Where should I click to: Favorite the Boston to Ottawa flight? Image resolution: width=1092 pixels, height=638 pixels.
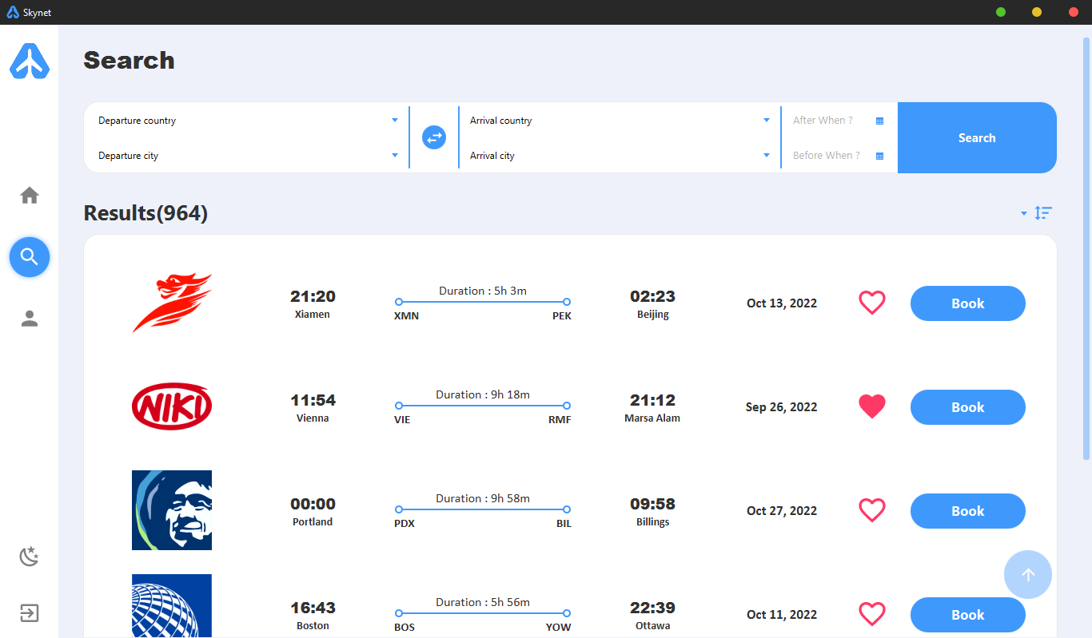coord(872,615)
